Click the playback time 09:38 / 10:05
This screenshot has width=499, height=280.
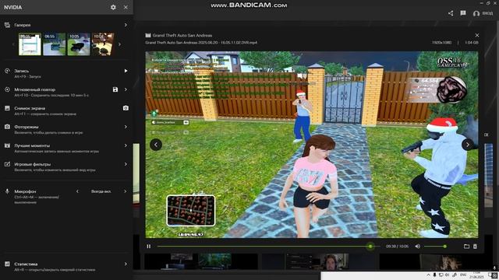[397, 247]
